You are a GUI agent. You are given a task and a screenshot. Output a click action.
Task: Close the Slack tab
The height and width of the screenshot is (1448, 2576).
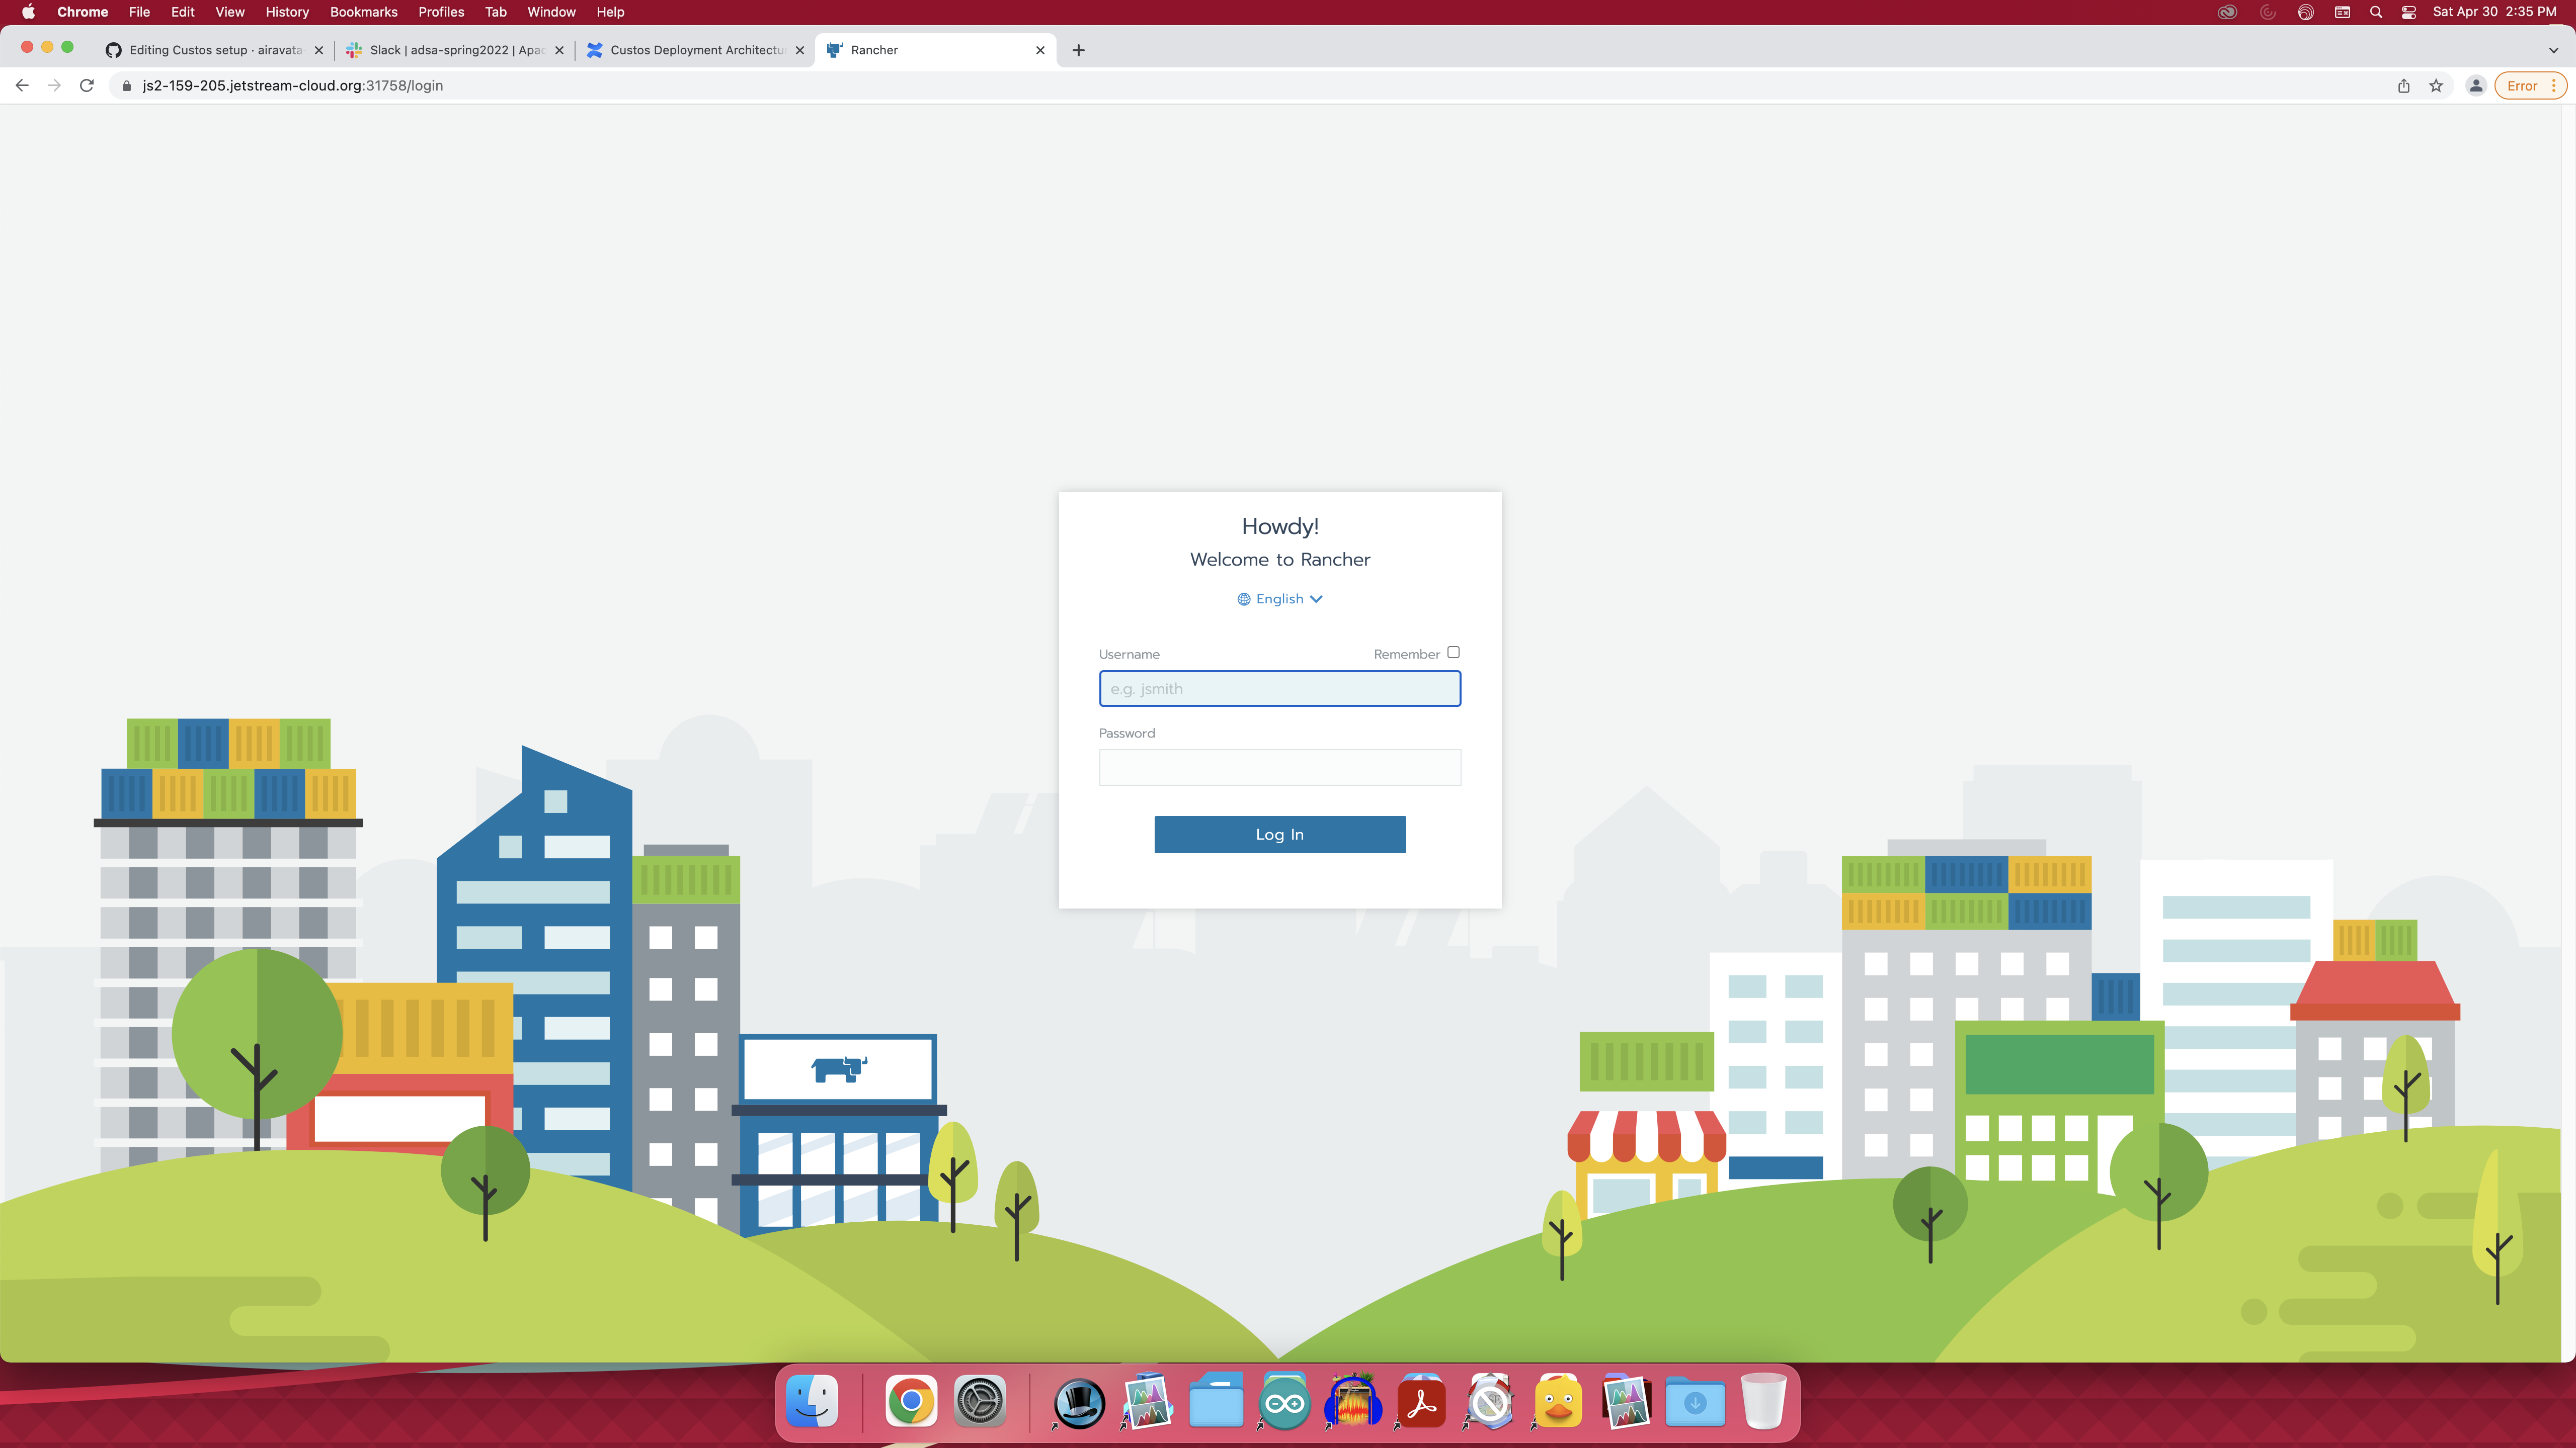click(x=559, y=50)
